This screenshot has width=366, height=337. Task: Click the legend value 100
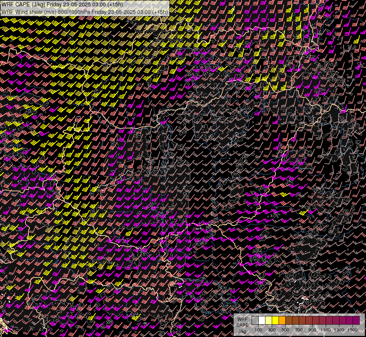(258, 330)
